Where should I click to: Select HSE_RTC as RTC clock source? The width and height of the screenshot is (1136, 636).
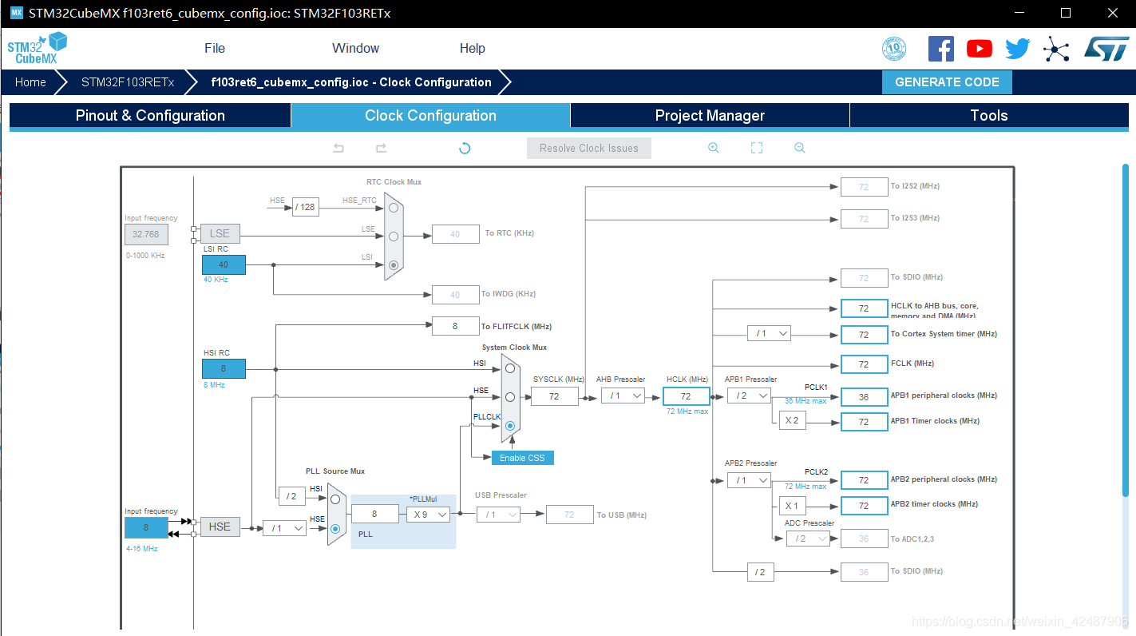click(394, 208)
